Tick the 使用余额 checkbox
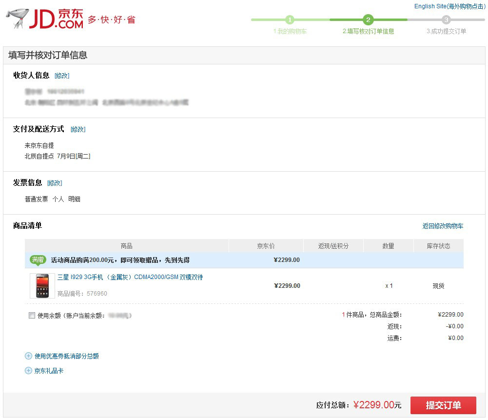This screenshot has width=488, height=420. click(x=32, y=316)
